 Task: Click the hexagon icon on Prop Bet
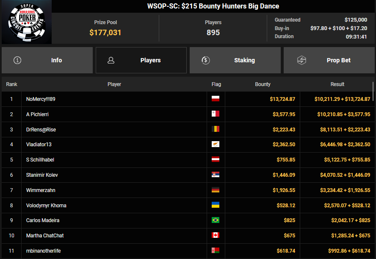301,60
